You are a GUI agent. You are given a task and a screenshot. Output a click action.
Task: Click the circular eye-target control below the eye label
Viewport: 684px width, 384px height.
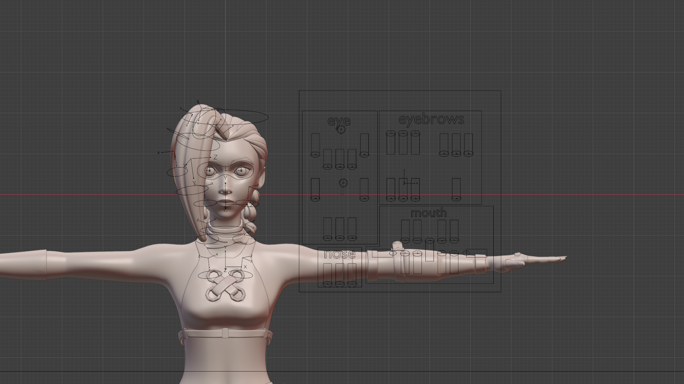point(341,130)
